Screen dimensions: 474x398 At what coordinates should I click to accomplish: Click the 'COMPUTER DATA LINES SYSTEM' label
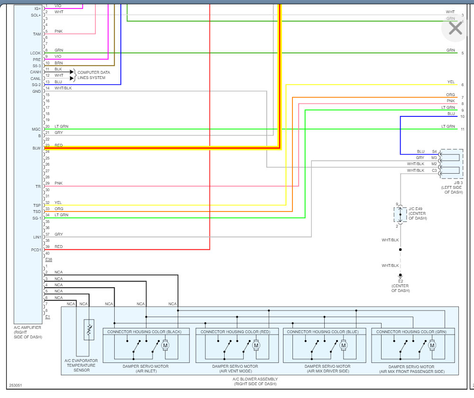[x=94, y=75]
